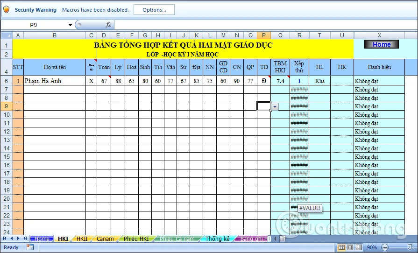Click STT value 1 in row 6
Screen dimensions: 418x253
click(18, 81)
